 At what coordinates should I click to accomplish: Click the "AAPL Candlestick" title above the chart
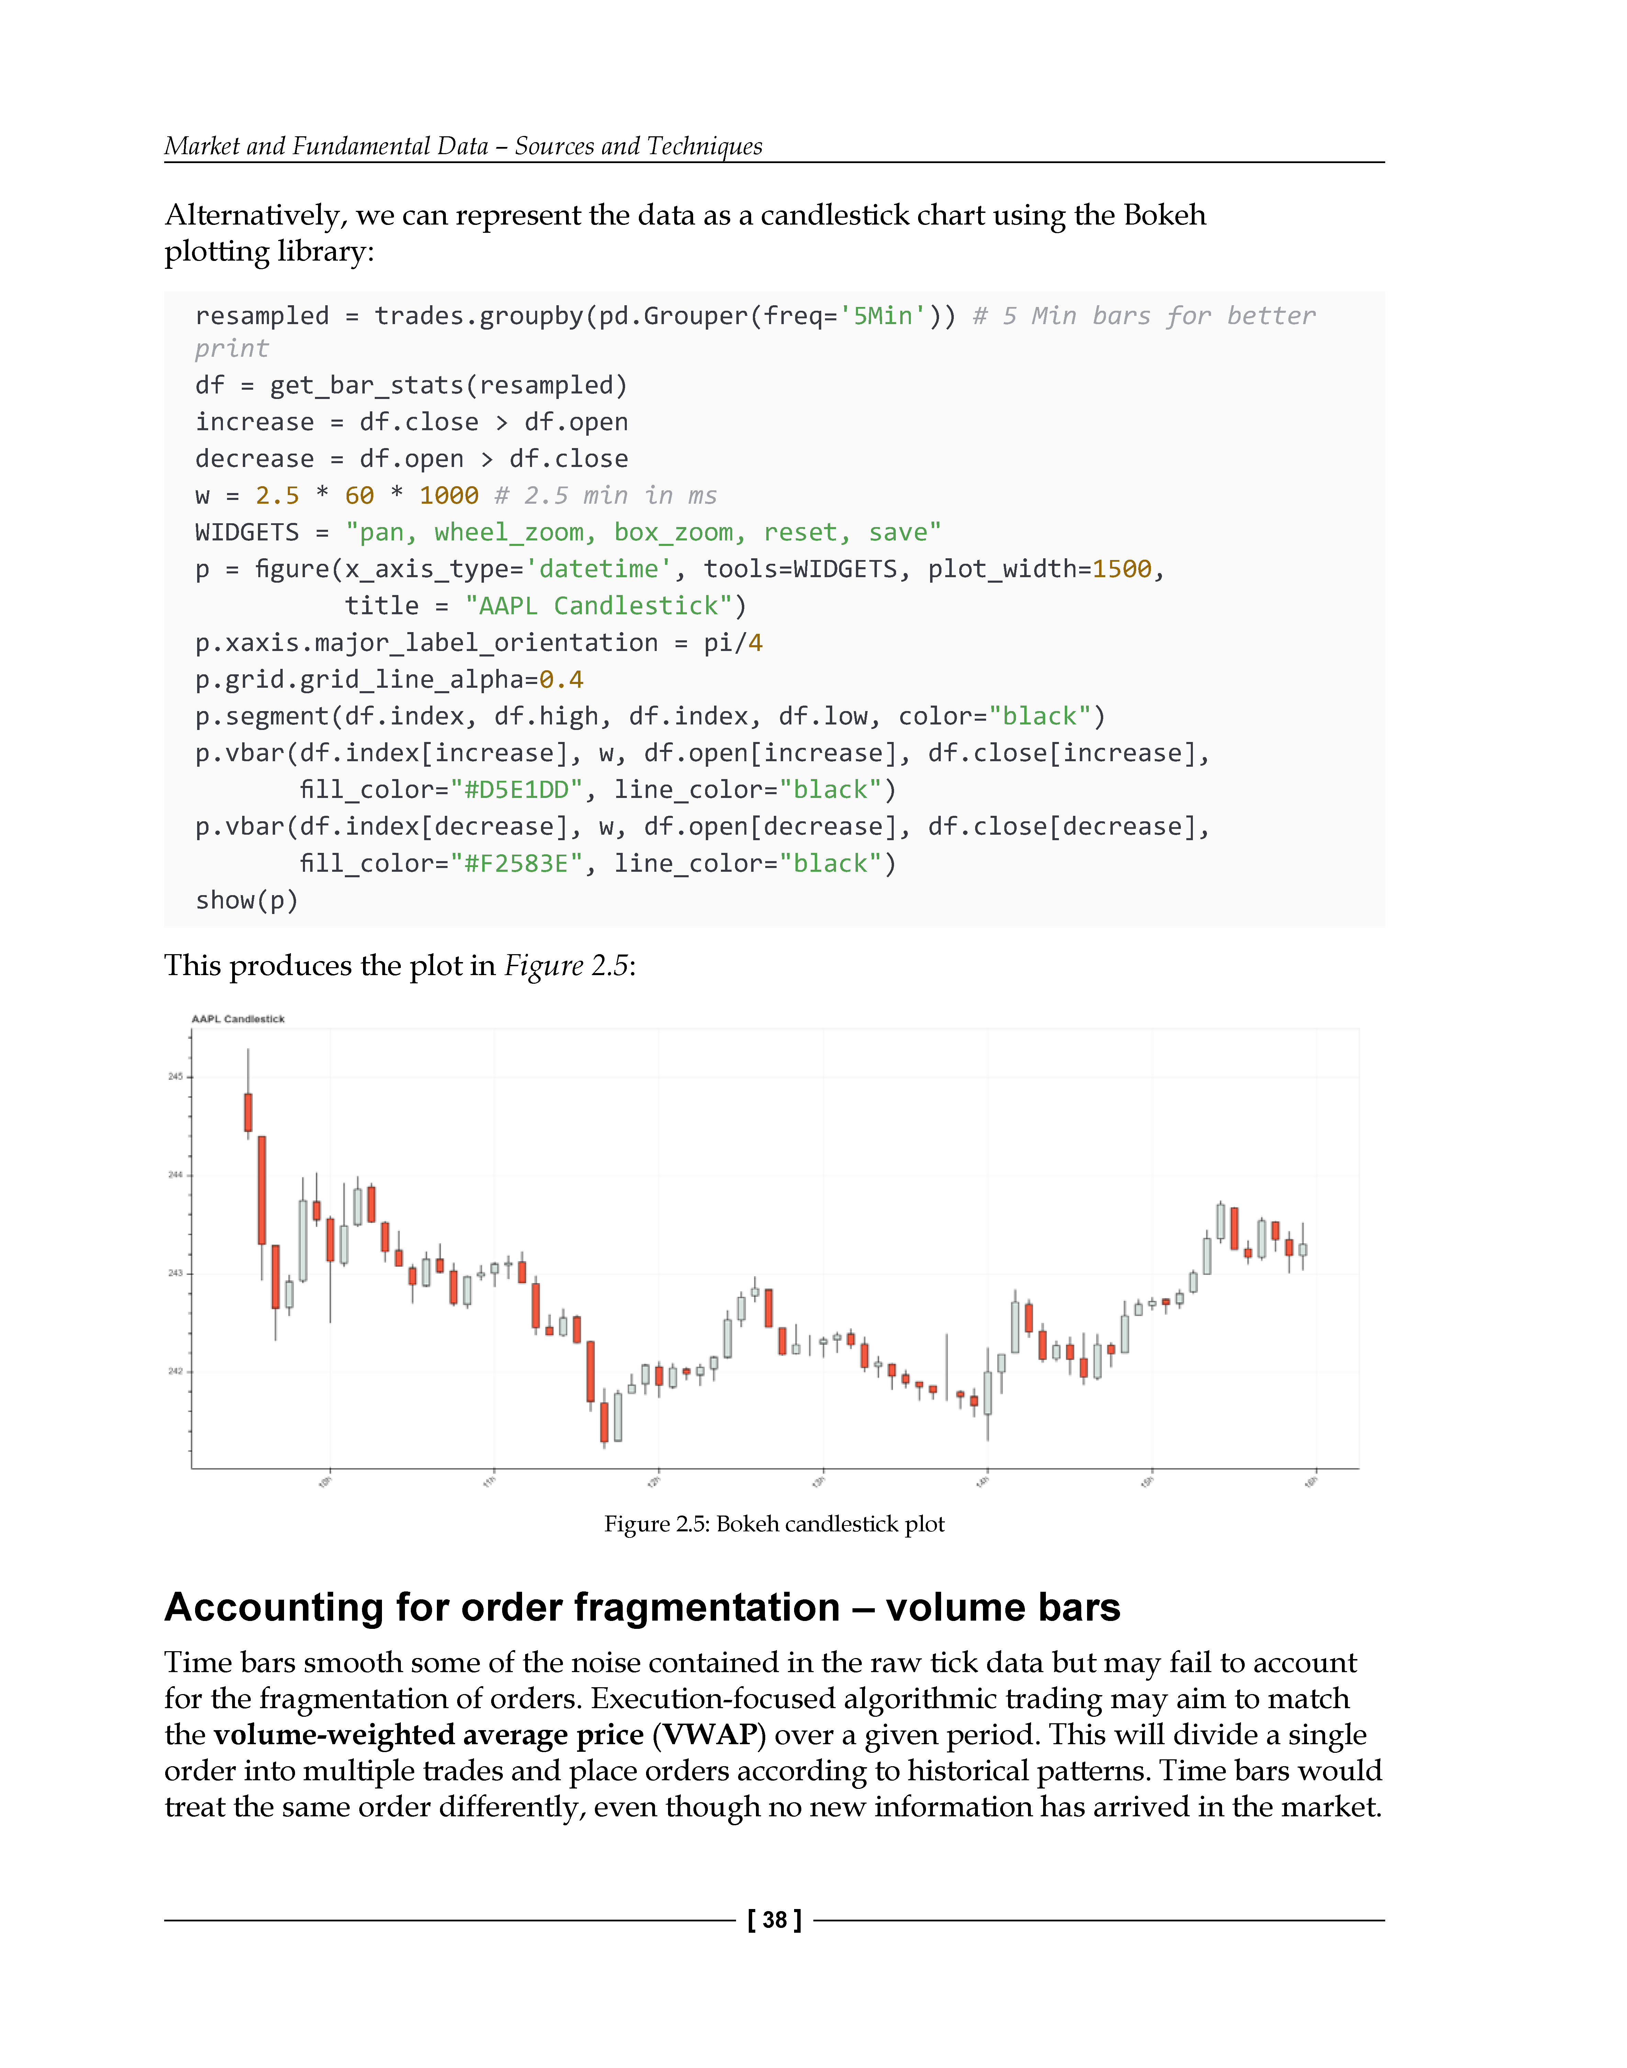[x=238, y=1019]
